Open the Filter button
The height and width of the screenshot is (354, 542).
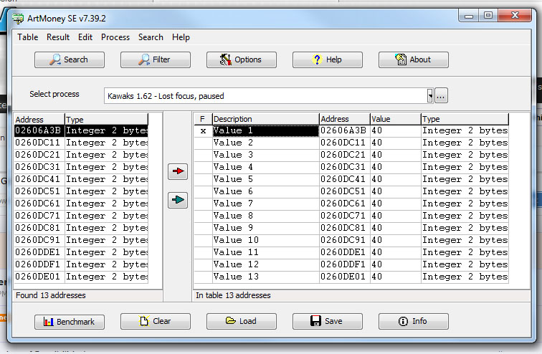coord(155,59)
